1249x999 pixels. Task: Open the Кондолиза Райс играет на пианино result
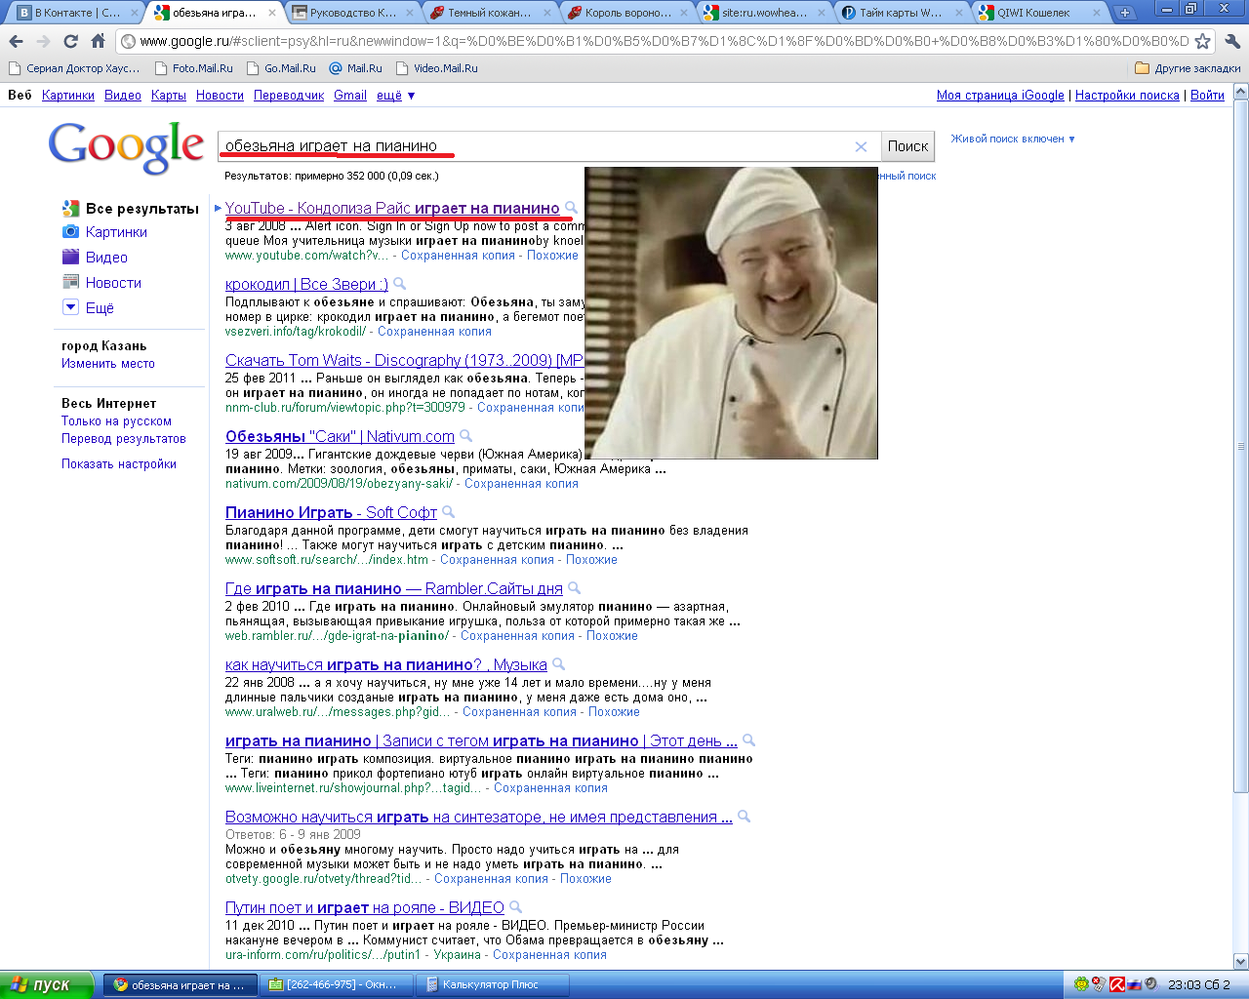(392, 208)
